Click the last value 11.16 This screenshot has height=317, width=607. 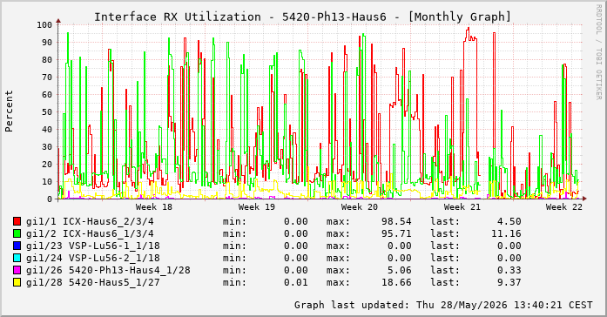(506, 233)
